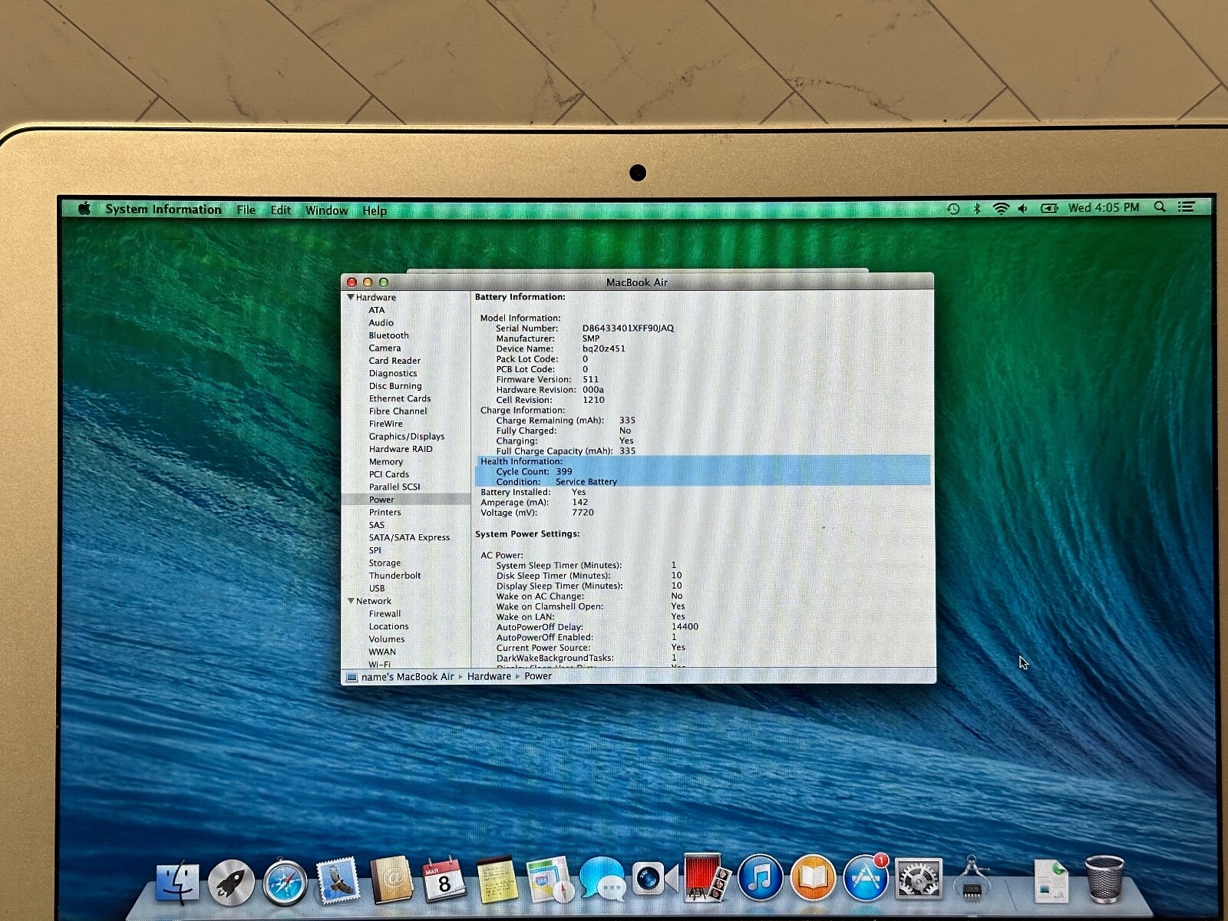This screenshot has width=1228, height=921.
Task: Select ATA in the sidebar
Action: 377,310
